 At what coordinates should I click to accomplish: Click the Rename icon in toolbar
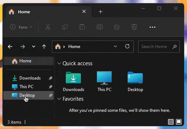pyautogui.click(x=100, y=27)
